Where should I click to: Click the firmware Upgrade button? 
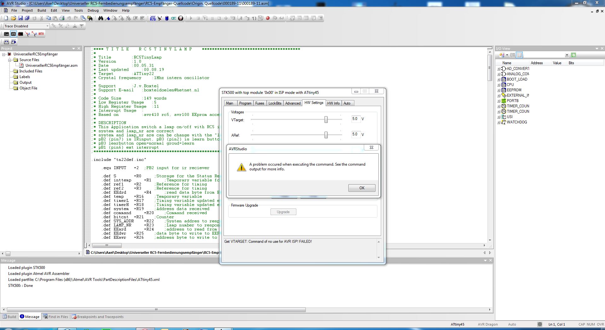click(283, 212)
